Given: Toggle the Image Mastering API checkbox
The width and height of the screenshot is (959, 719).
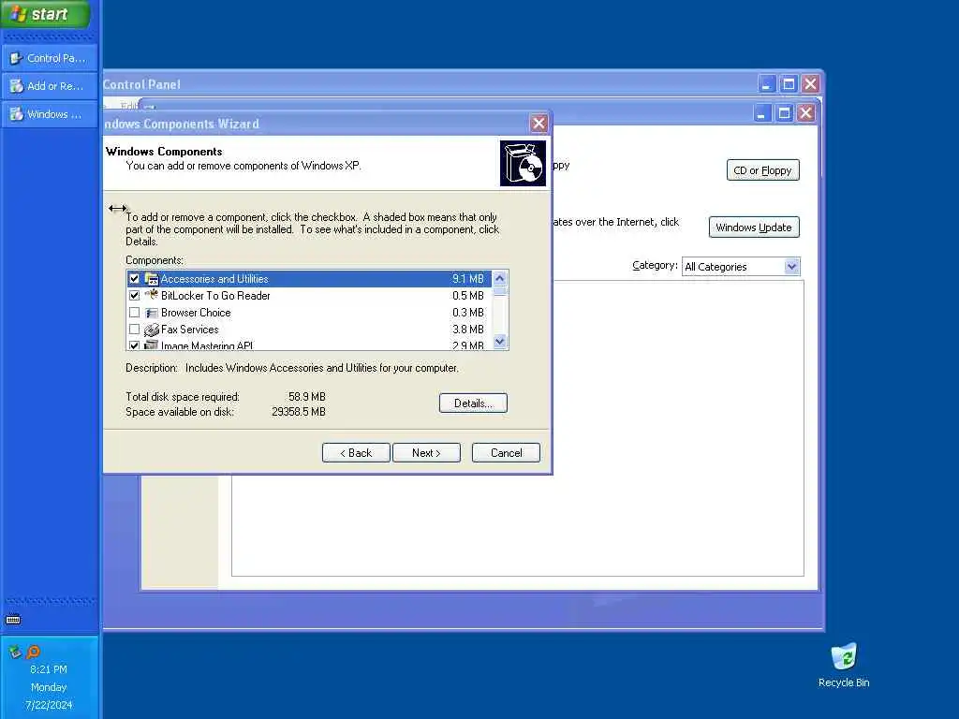Looking at the screenshot, I should 135,345.
